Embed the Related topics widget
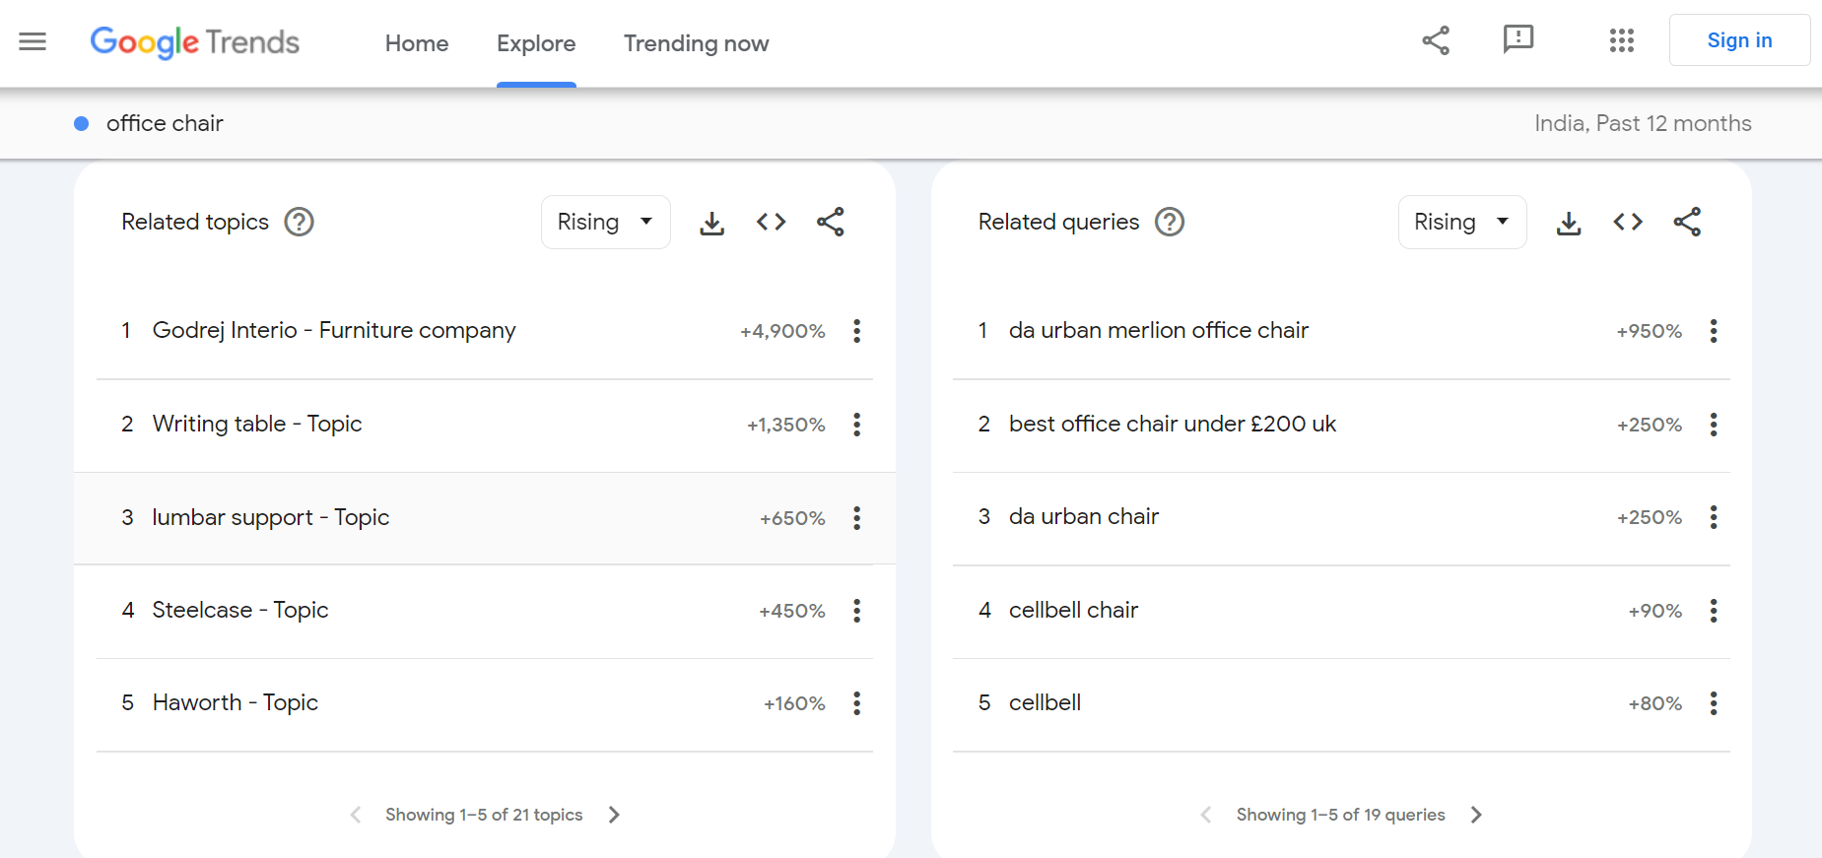 pos(771,223)
